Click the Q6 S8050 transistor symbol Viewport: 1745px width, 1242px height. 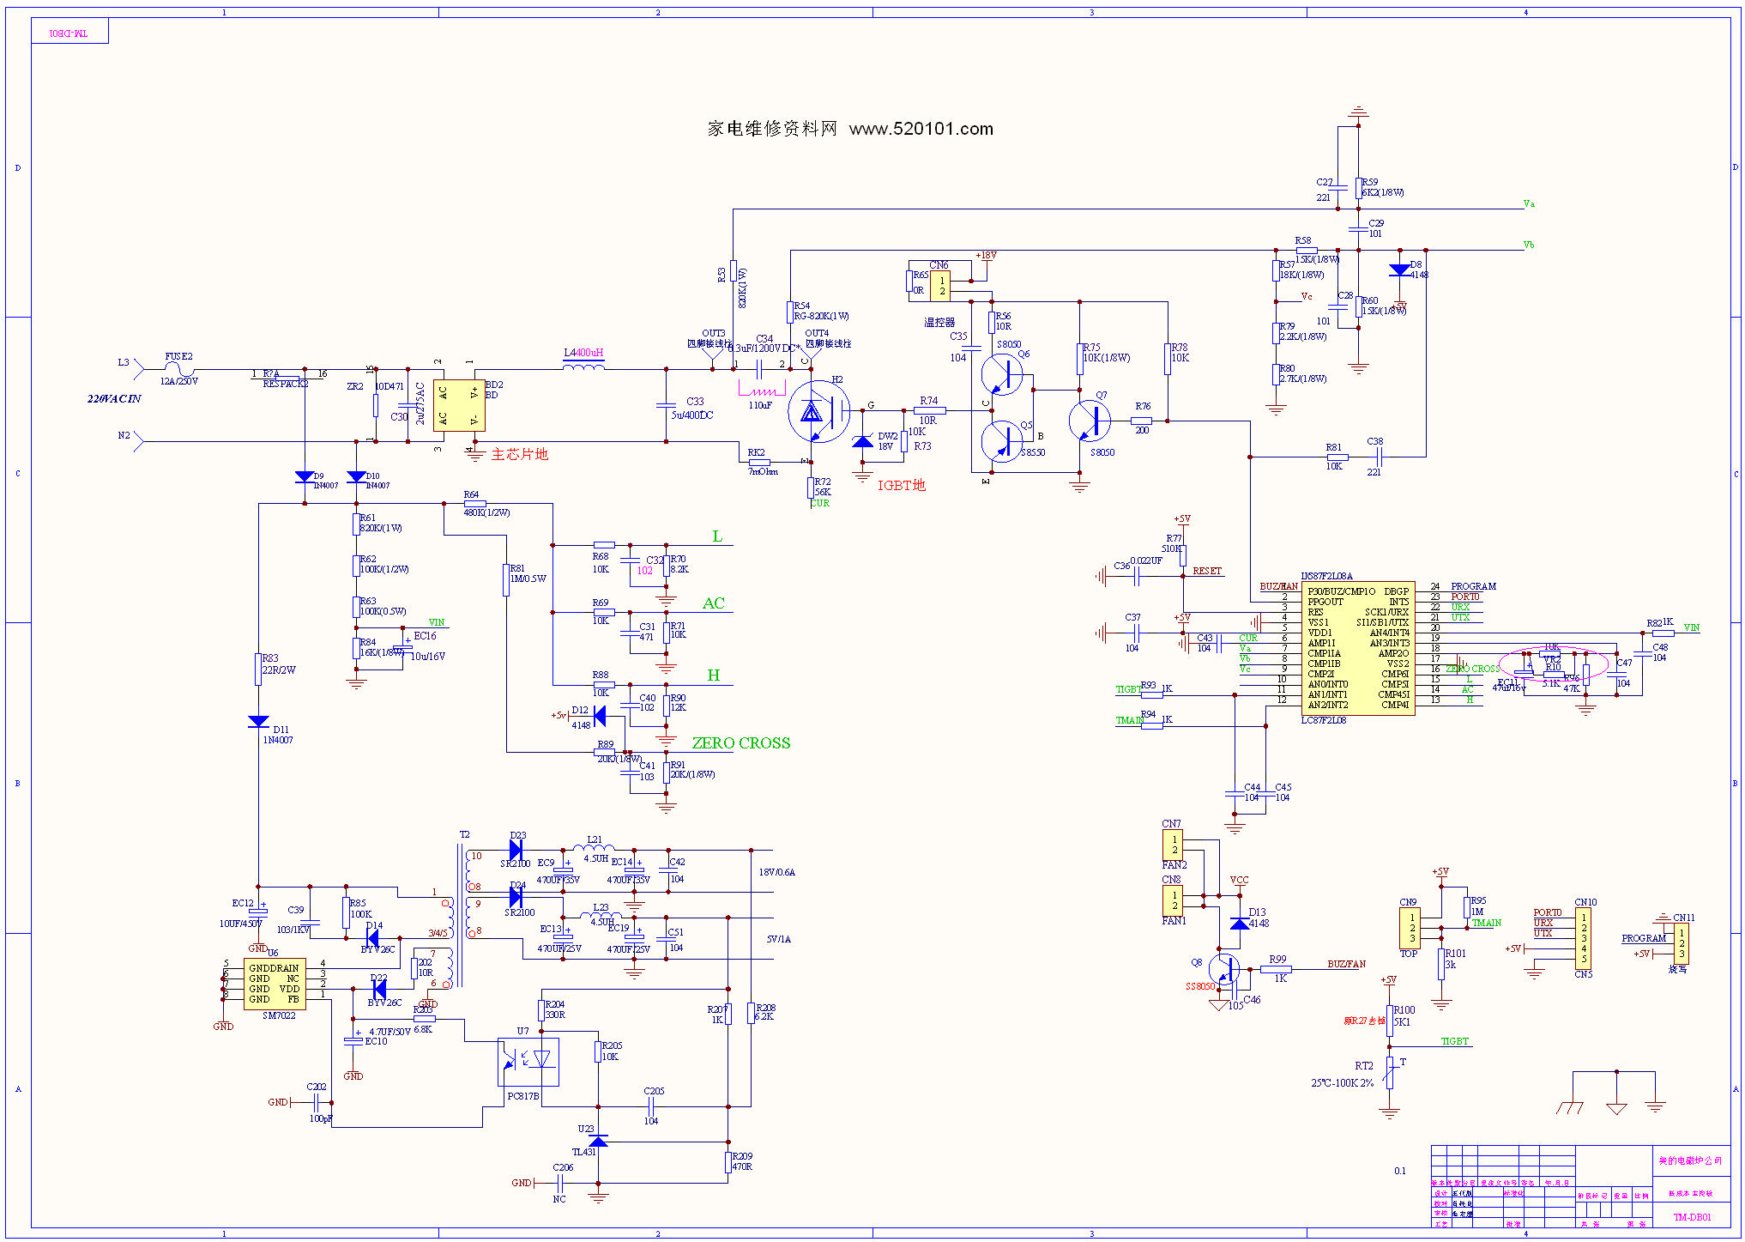pyautogui.click(x=1002, y=373)
